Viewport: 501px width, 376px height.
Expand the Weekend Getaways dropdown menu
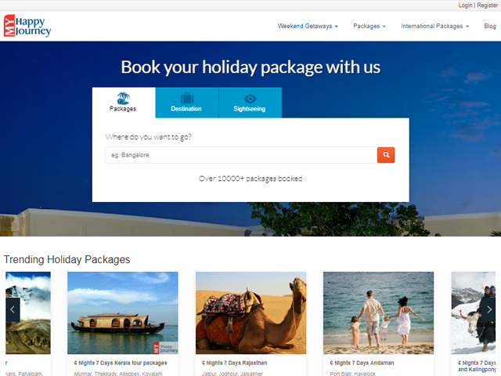click(308, 26)
